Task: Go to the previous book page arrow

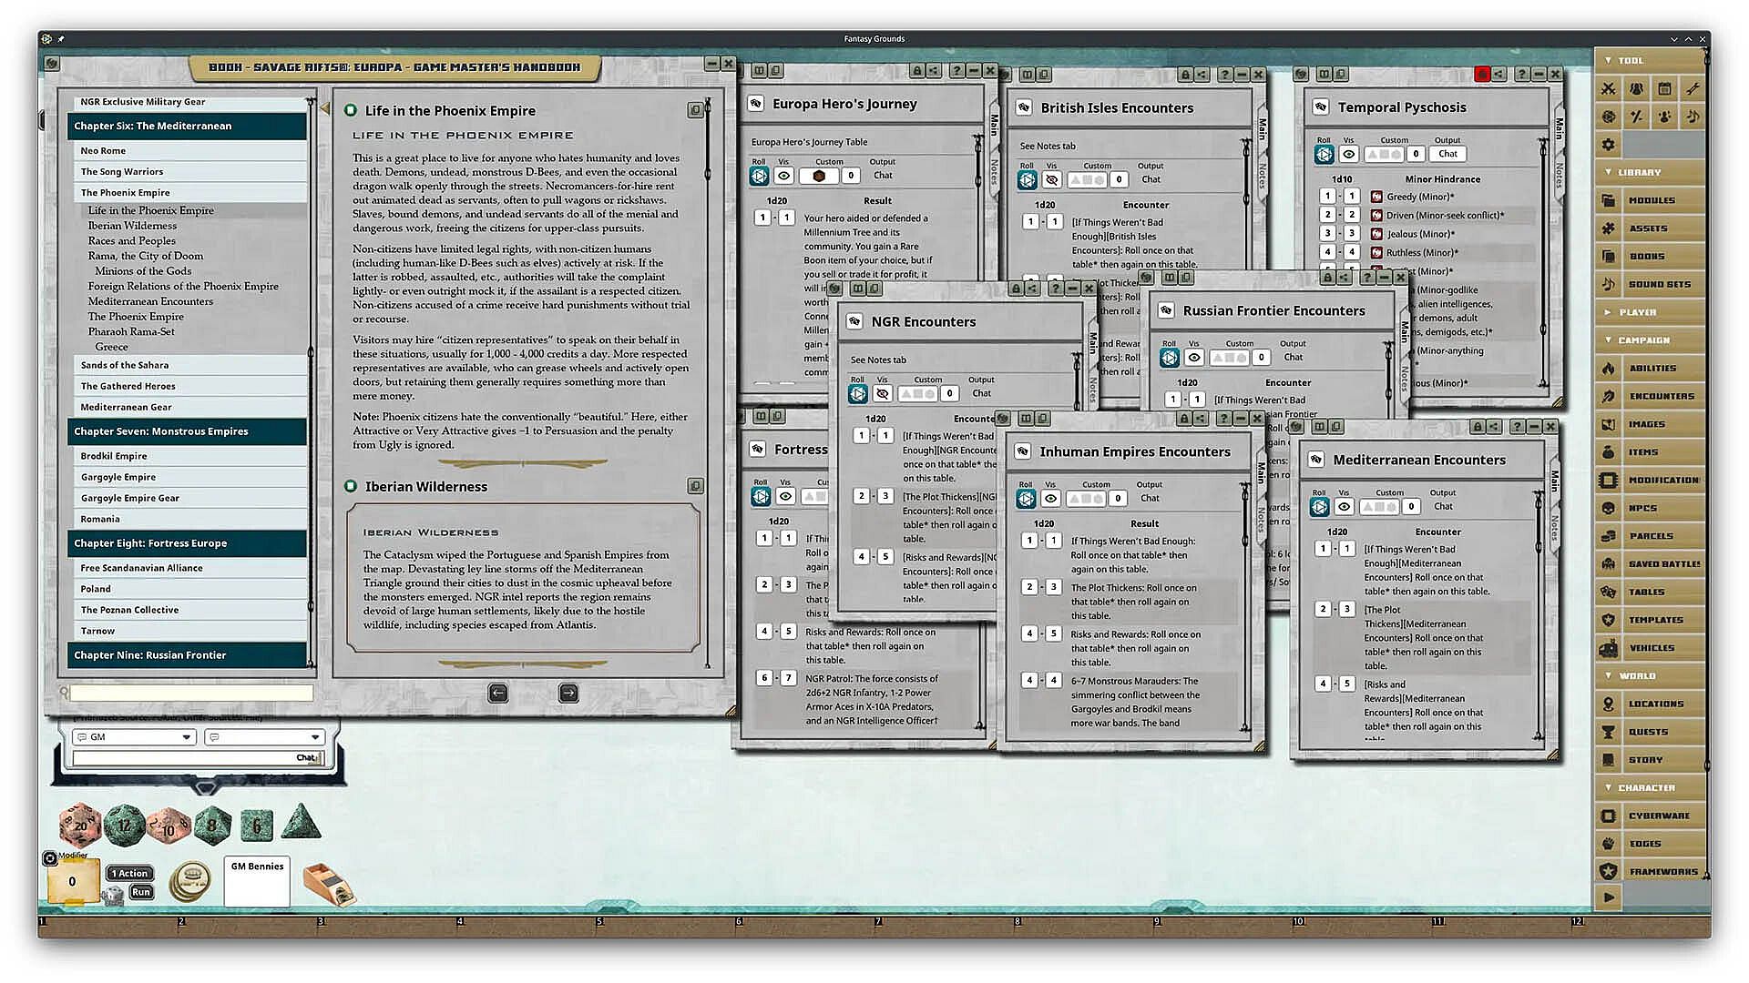Action: click(x=498, y=694)
